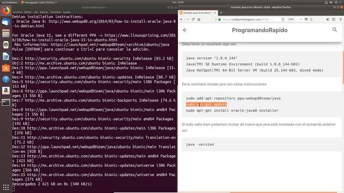Open the volume indicator in top bar
The image size is (344, 193).
[x=331, y=2]
